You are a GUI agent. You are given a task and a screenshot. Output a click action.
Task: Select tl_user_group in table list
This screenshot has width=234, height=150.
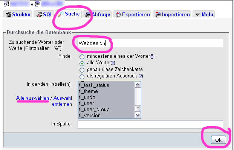[106, 110]
